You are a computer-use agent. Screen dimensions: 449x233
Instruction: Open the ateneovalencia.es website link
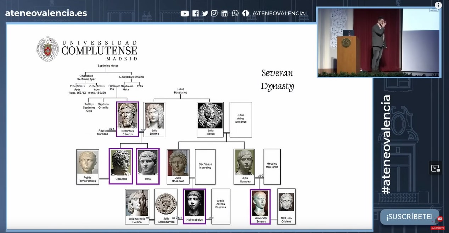[46, 13]
